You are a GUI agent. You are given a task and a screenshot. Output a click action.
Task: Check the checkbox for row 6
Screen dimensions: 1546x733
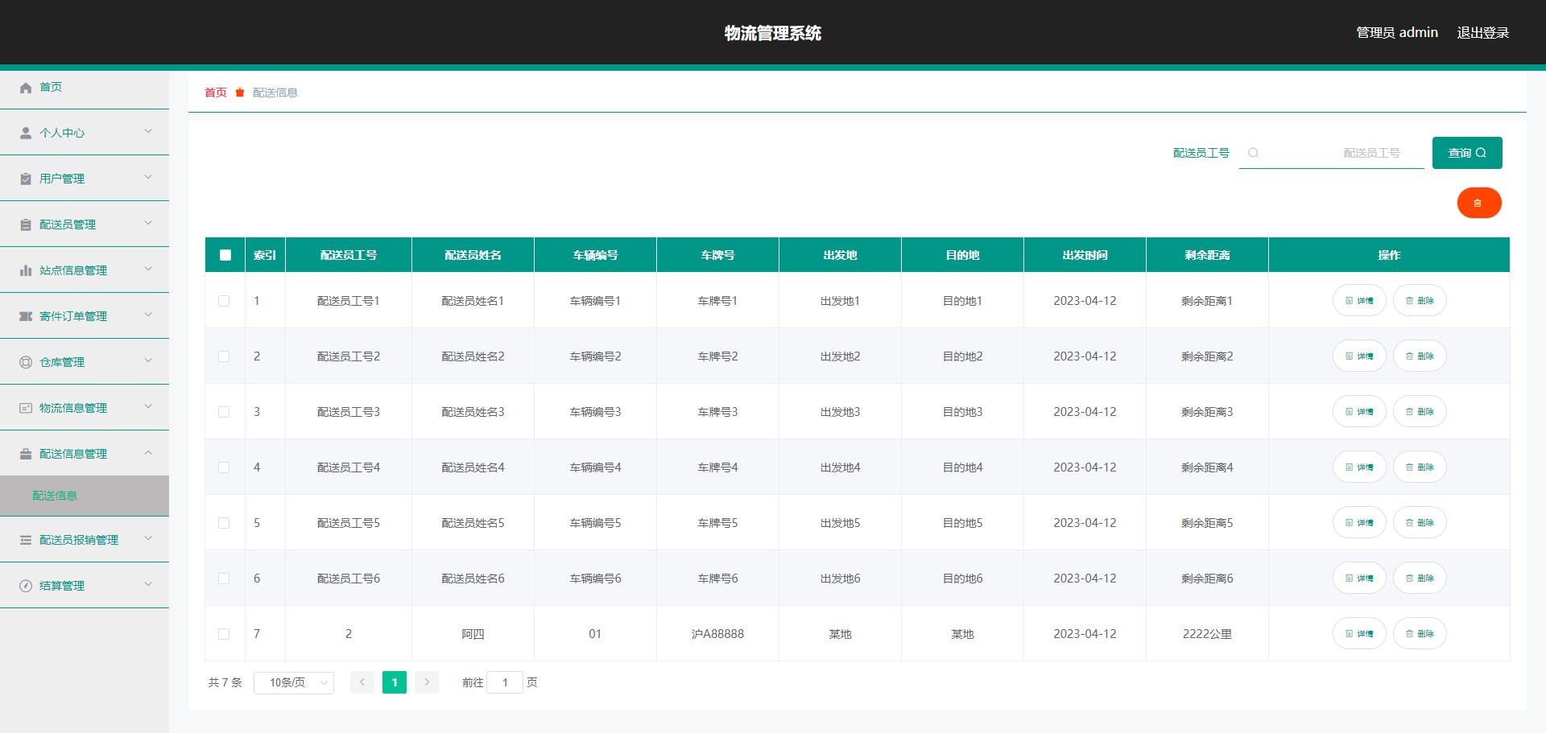tap(224, 579)
